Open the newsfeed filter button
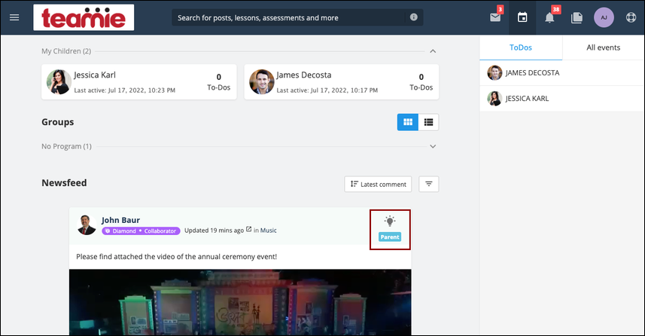The width and height of the screenshot is (645, 336). point(429,184)
